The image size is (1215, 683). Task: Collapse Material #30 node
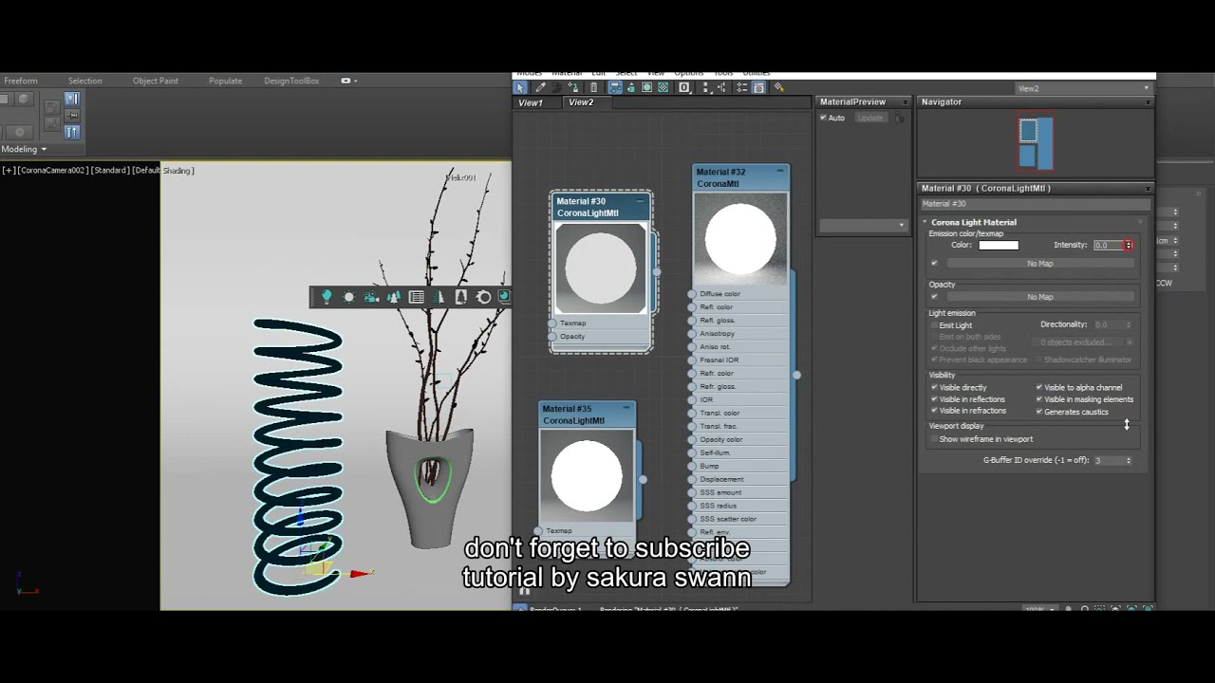(640, 201)
